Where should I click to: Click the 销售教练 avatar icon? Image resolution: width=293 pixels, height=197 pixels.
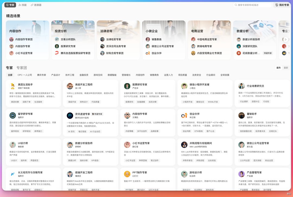click(148, 39)
